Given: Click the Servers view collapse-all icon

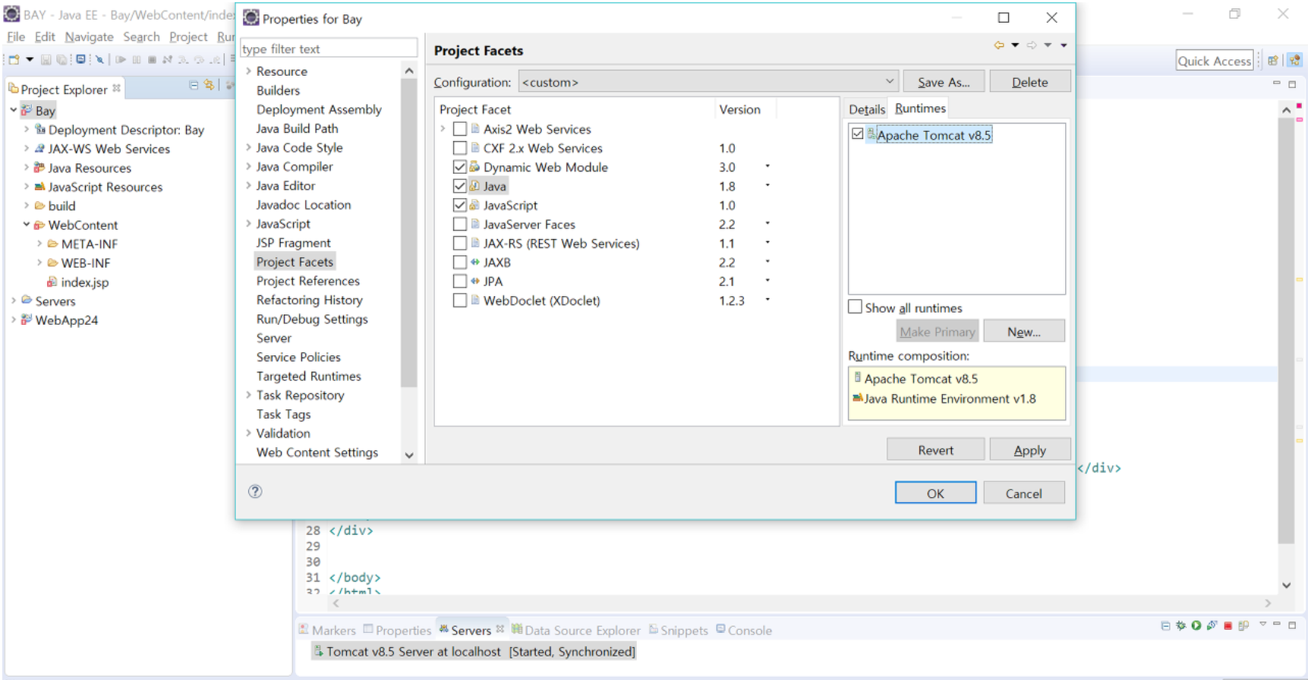Looking at the screenshot, I should pos(1165,625).
